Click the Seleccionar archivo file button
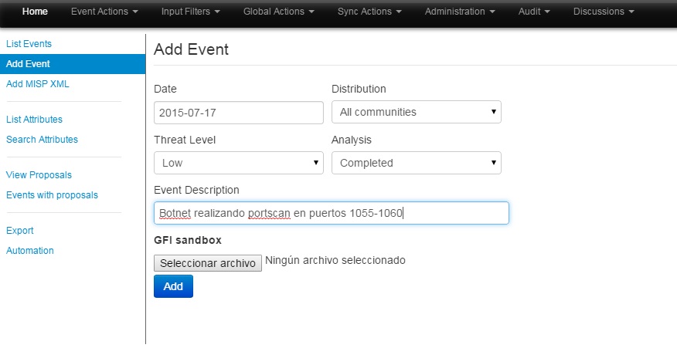 click(208, 263)
